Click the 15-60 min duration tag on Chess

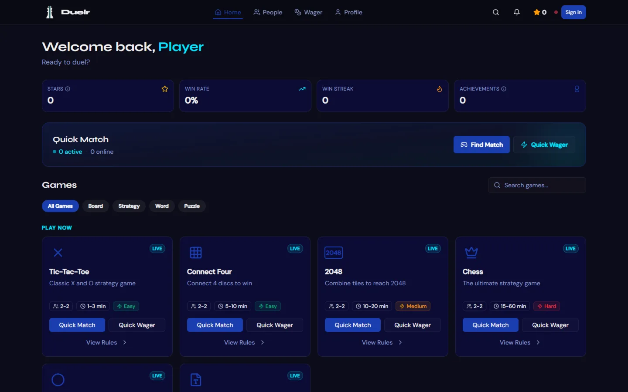coord(510,306)
